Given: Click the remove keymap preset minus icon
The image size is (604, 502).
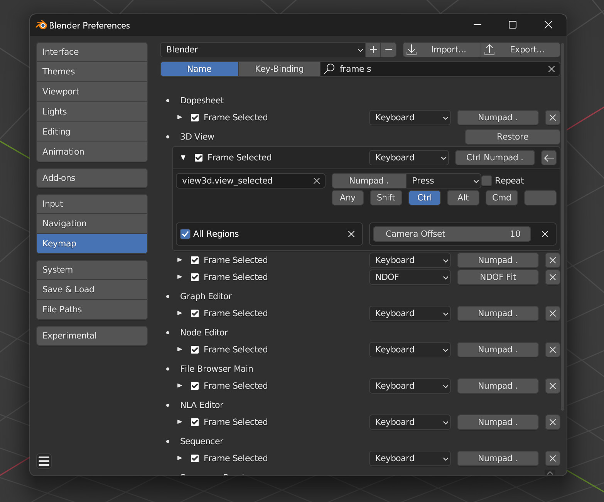Looking at the screenshot, I should 389,50.
